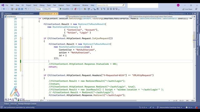Open the Debug configuration dropdown

[39, 9]
